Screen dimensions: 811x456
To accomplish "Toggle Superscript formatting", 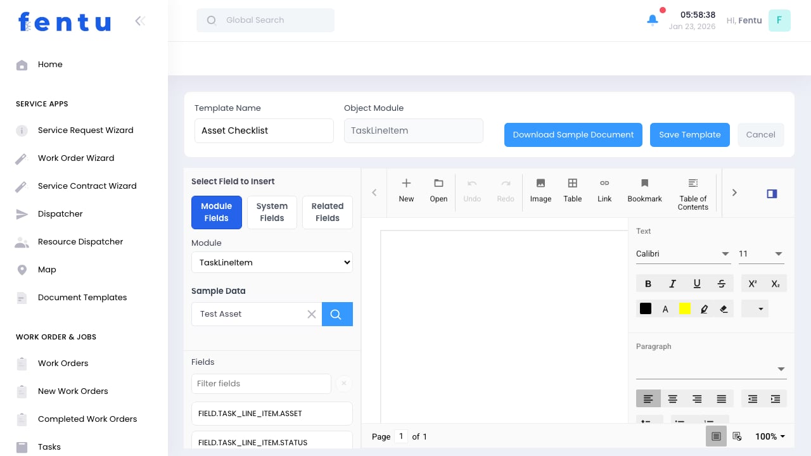I will [753, 284].
